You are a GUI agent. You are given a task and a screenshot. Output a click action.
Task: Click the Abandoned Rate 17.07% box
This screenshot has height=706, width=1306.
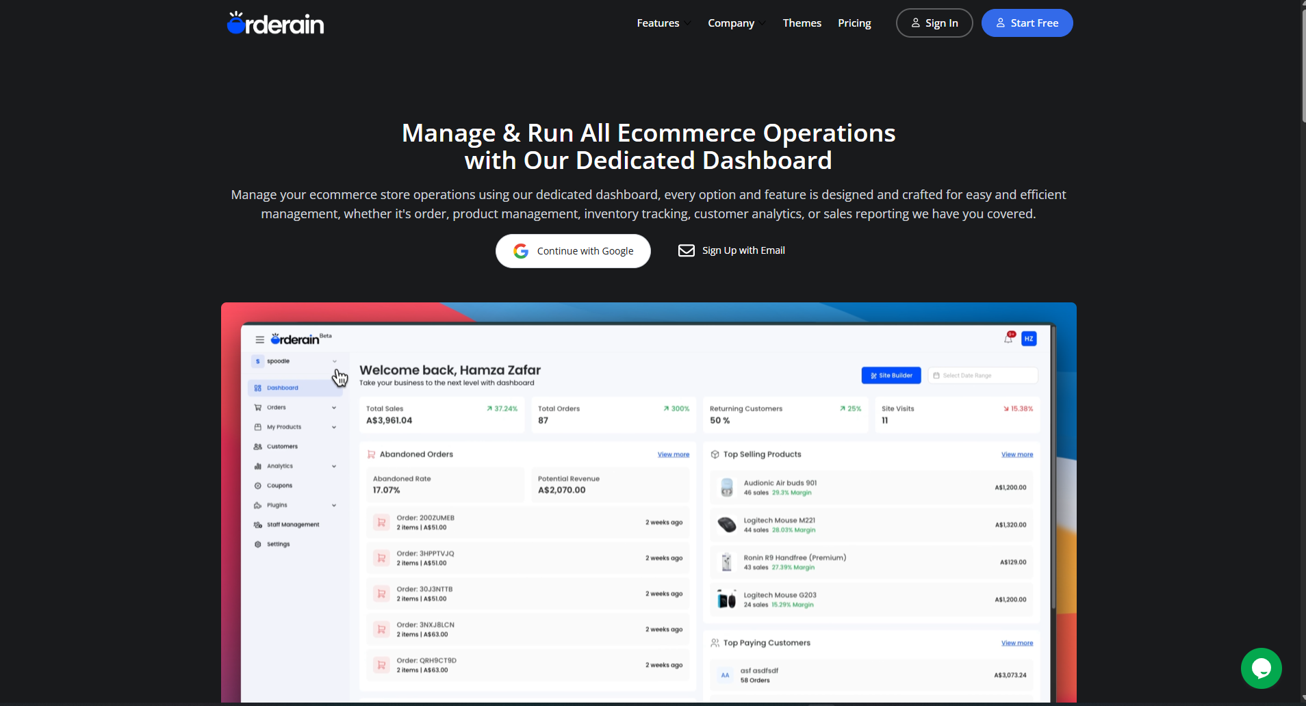point(446,484)
